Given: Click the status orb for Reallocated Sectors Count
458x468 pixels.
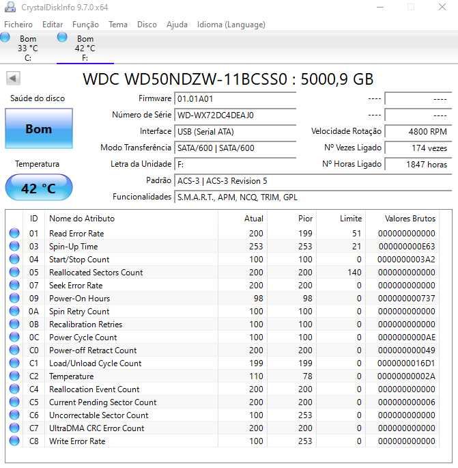Looking at the screenshot, I should pyautogui.click(x=14, y=272).
